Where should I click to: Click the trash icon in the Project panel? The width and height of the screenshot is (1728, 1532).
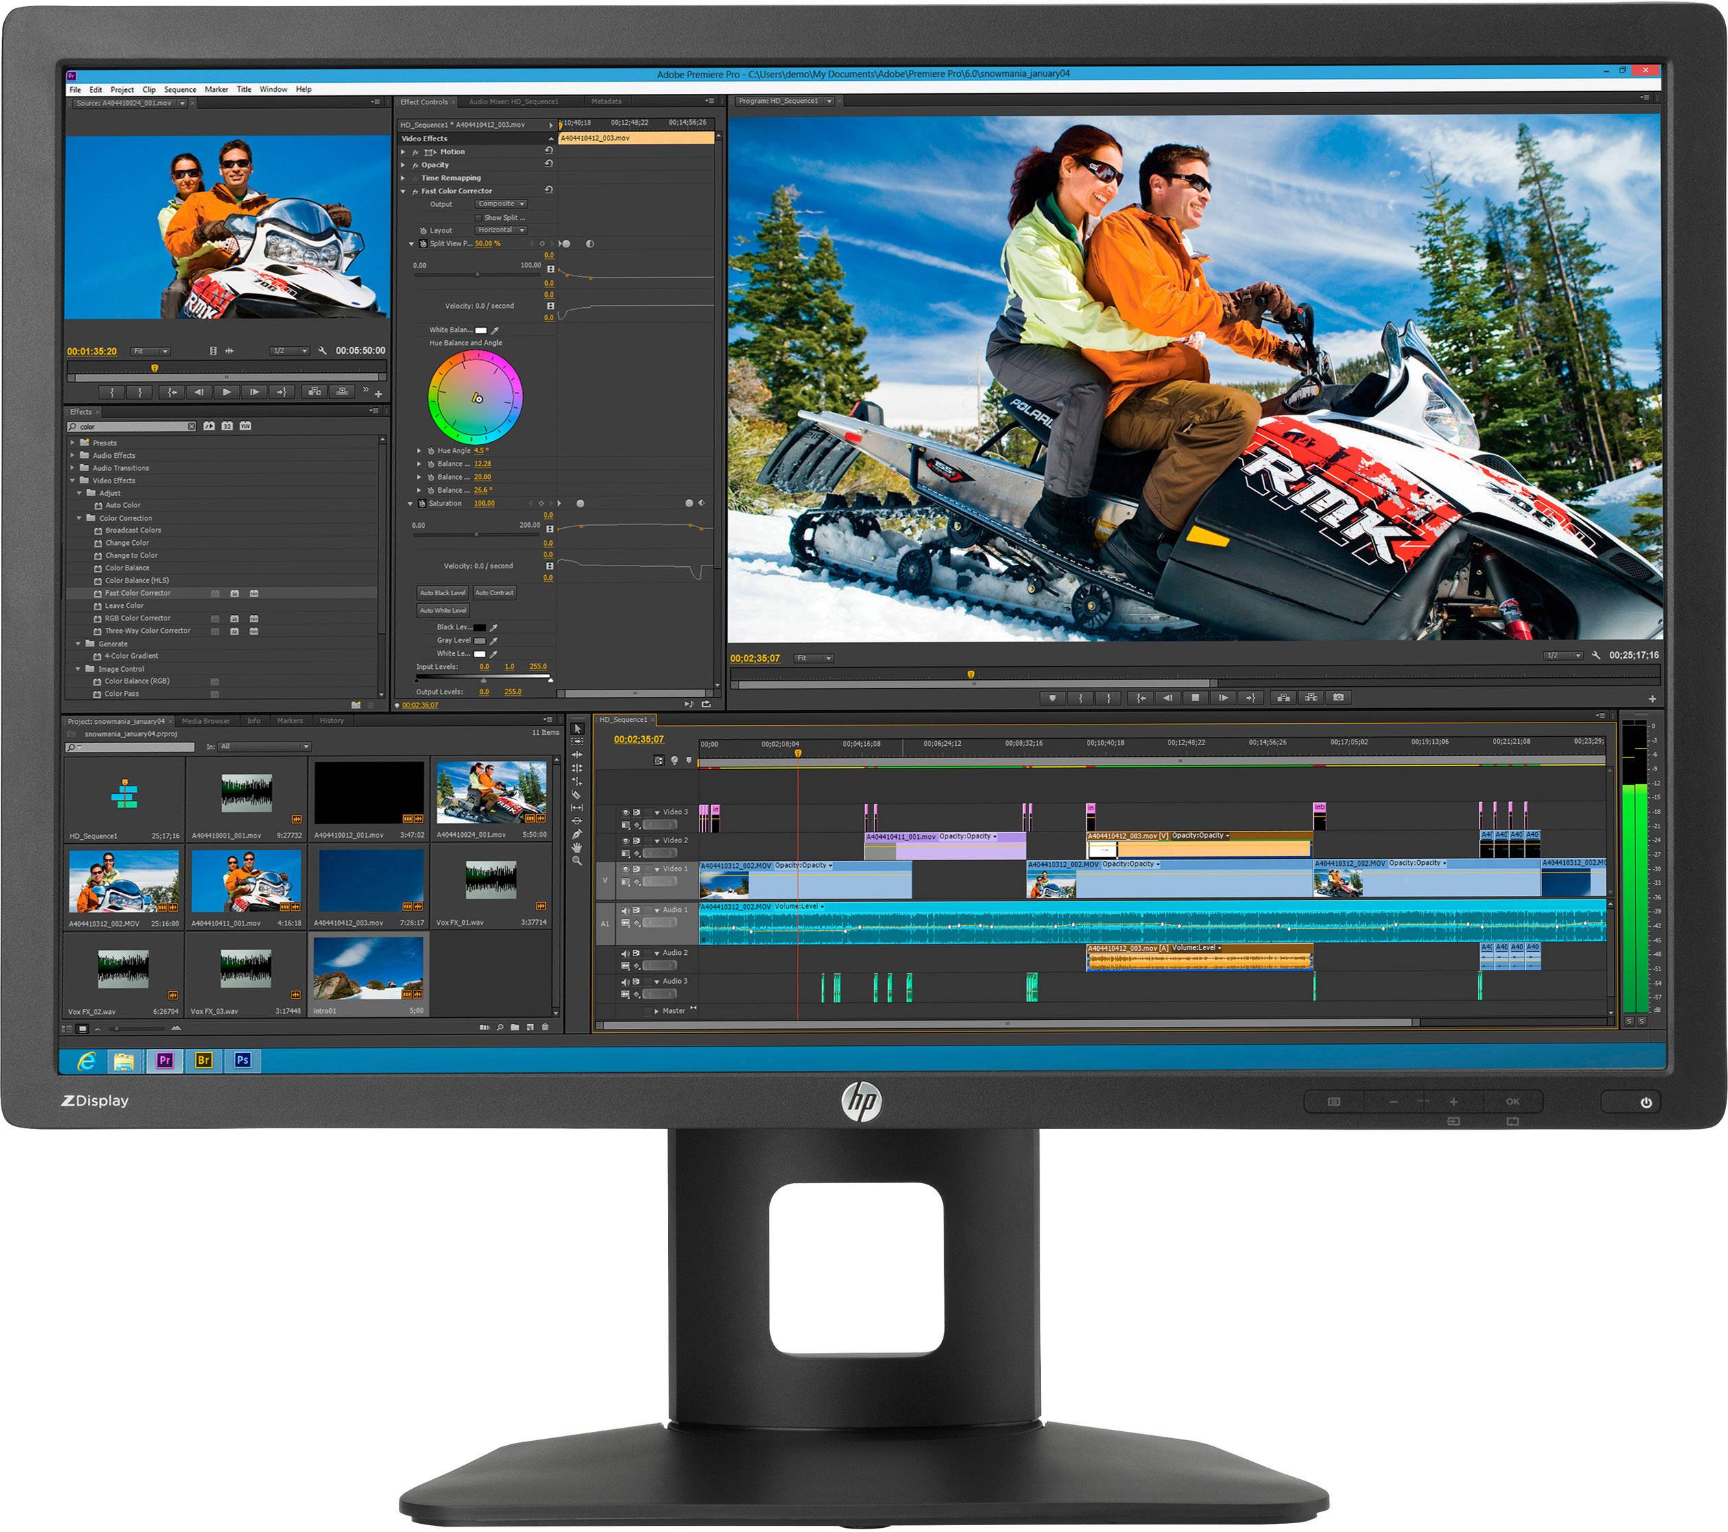(x=545, y=1028)
